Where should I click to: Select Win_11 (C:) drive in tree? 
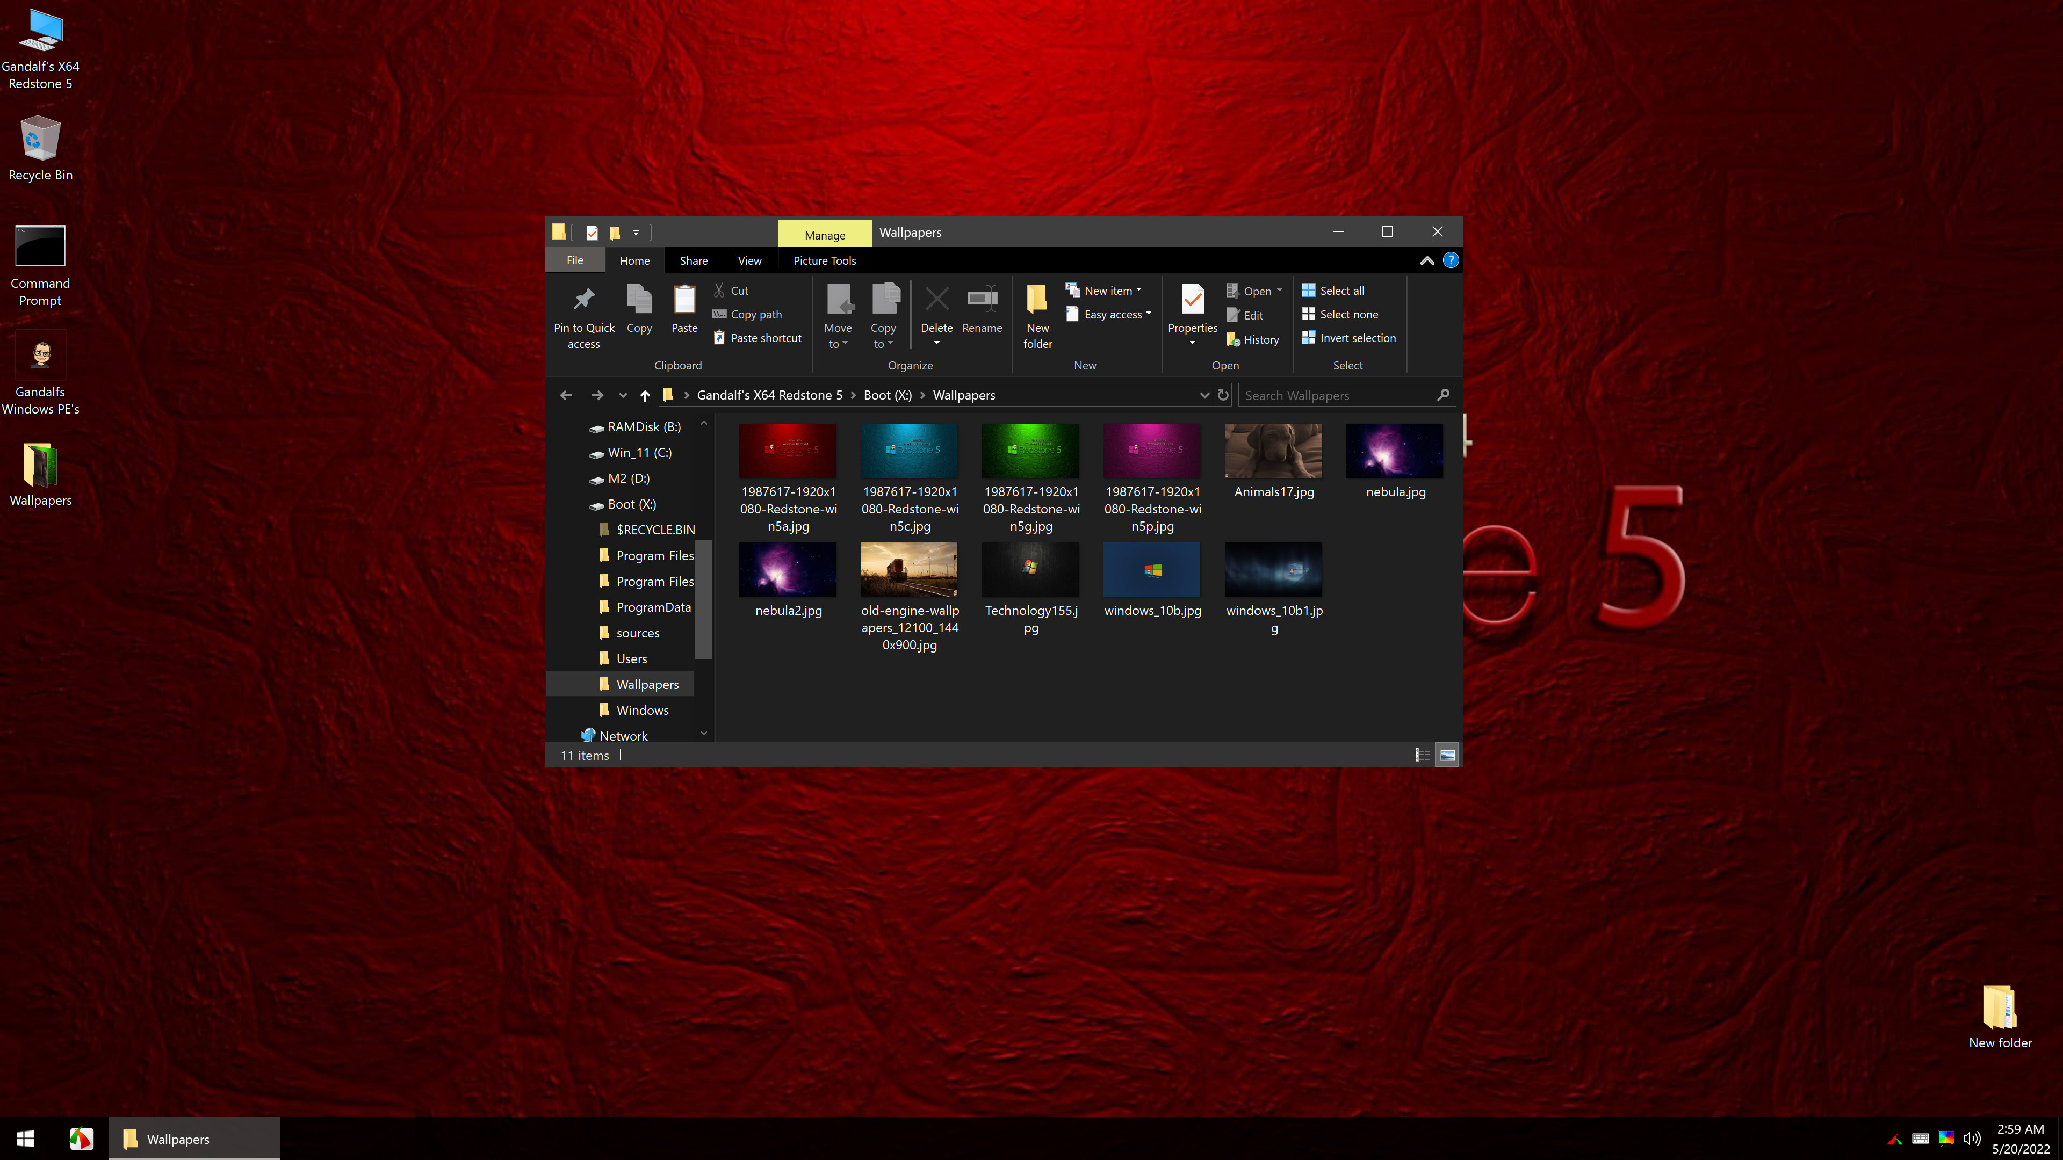(x=631, y=452)
